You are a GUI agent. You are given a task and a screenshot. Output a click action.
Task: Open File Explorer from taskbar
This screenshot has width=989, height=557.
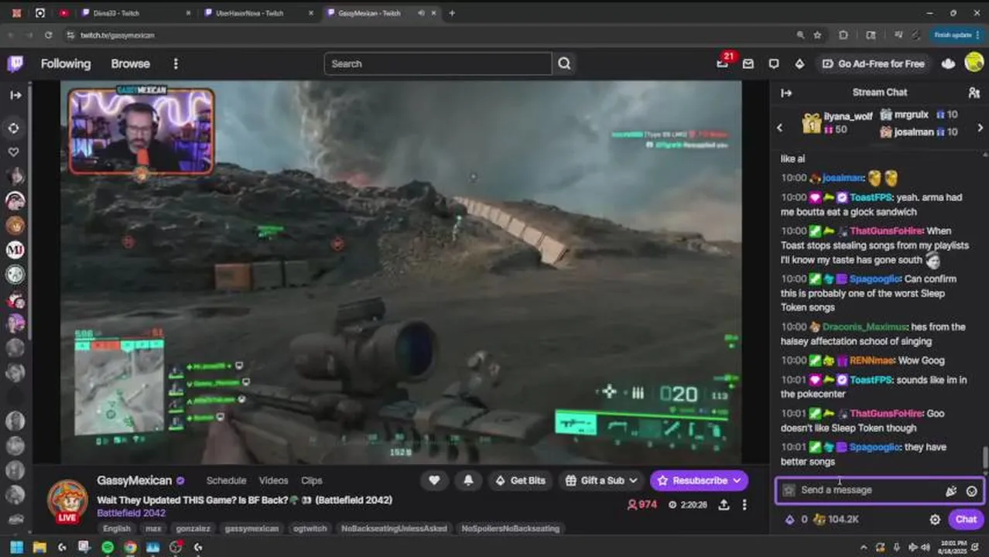click(39, 547)
